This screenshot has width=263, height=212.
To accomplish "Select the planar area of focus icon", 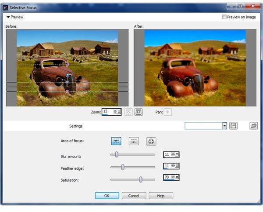I will (116, 141).
